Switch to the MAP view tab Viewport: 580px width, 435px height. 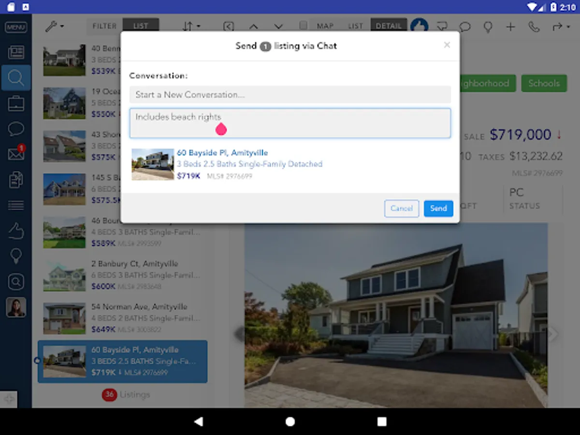click(325, 26)
